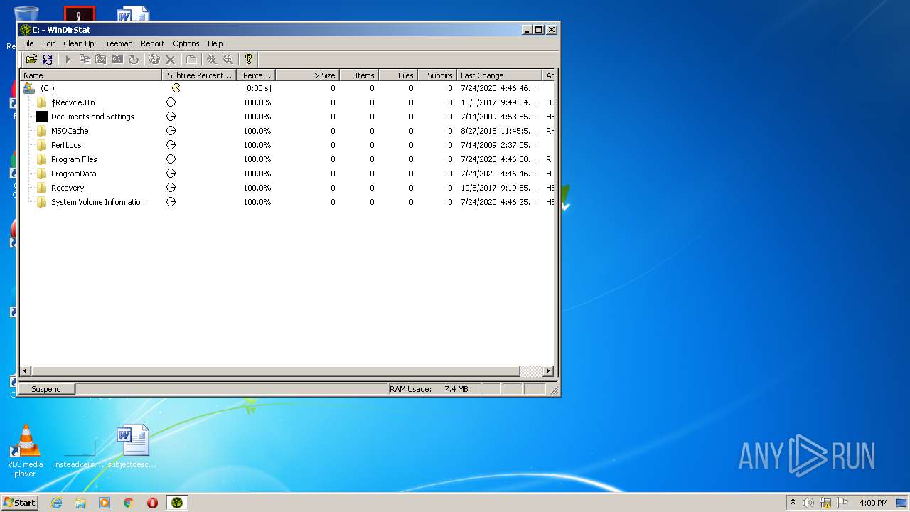Click the Zoom In magnifier icon
Screen dimensions: 910x512
point(212,60)
